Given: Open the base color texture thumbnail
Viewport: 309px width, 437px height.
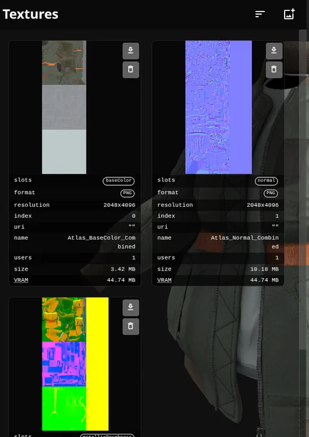Looking at the screenshot, I should click(64, 107).
